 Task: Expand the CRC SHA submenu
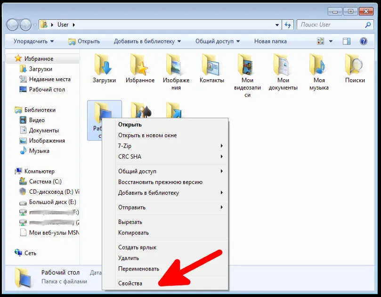[x=171, y=157]
